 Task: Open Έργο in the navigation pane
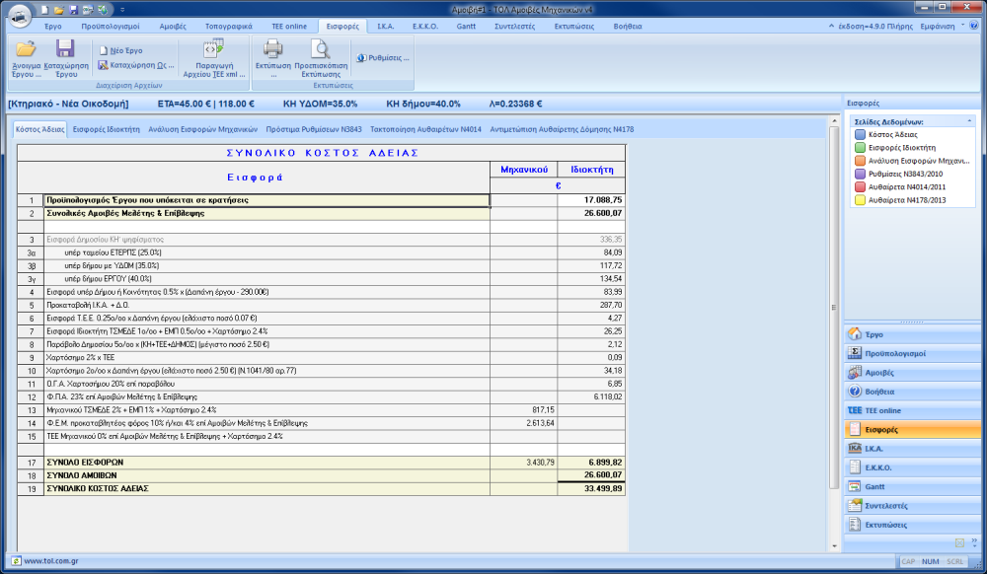point(912,334)
